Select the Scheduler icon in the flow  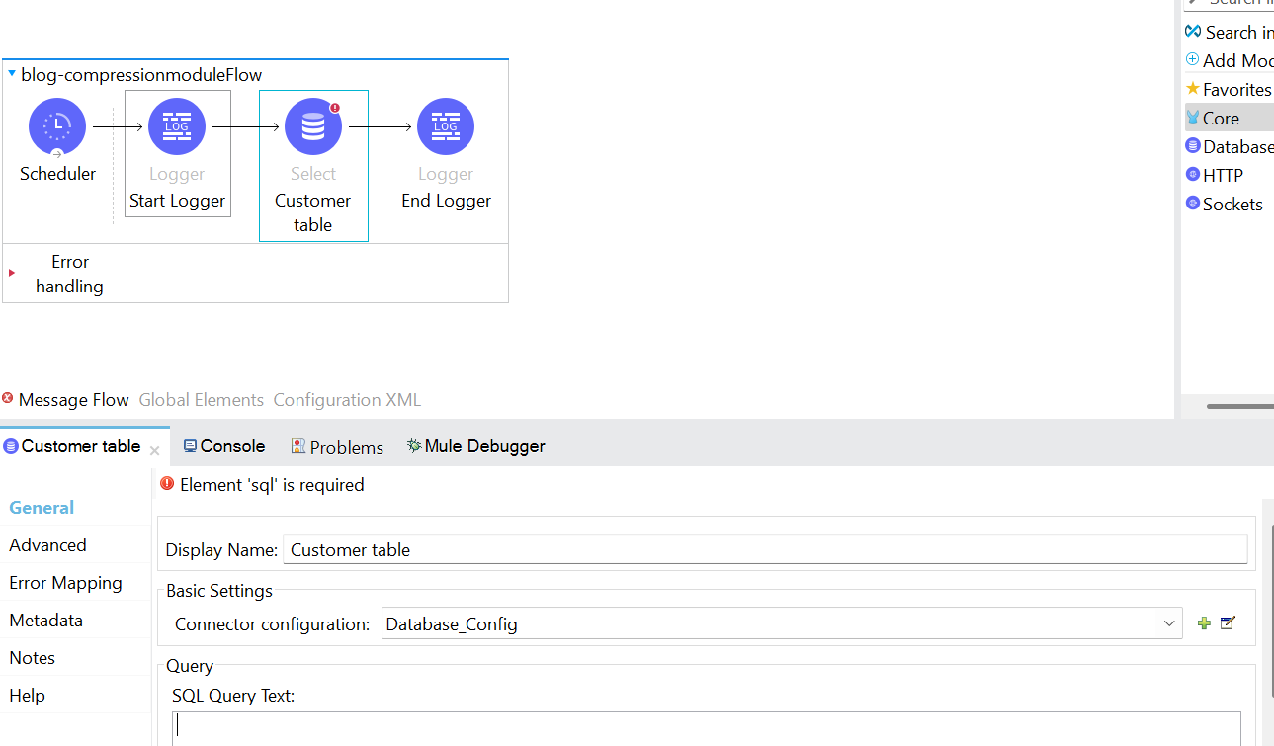[56, 125]
